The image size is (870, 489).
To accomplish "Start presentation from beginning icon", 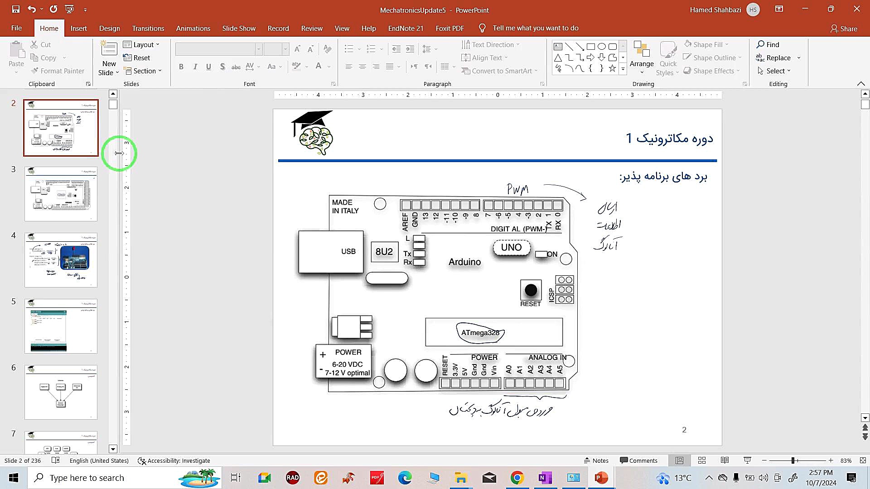I will 69,9.
